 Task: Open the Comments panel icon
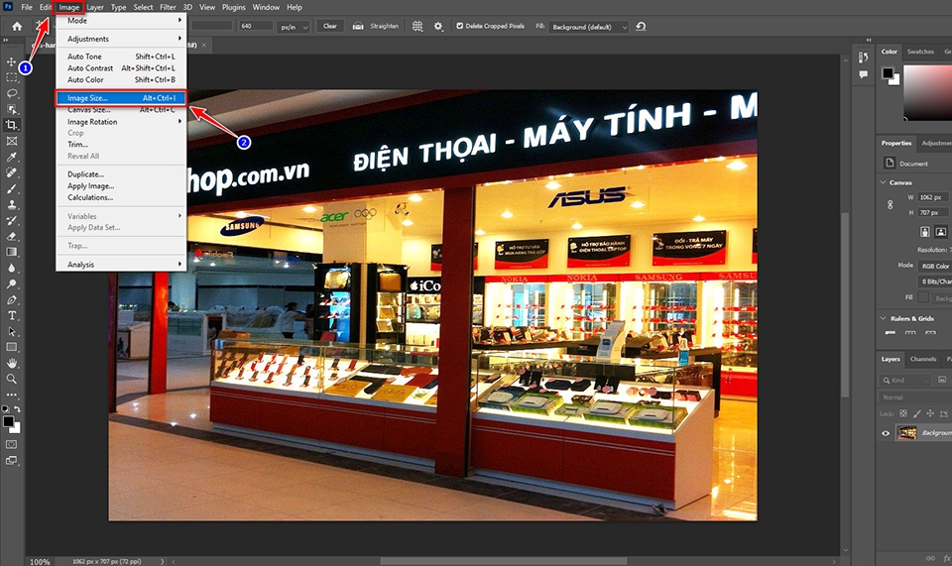863,74
